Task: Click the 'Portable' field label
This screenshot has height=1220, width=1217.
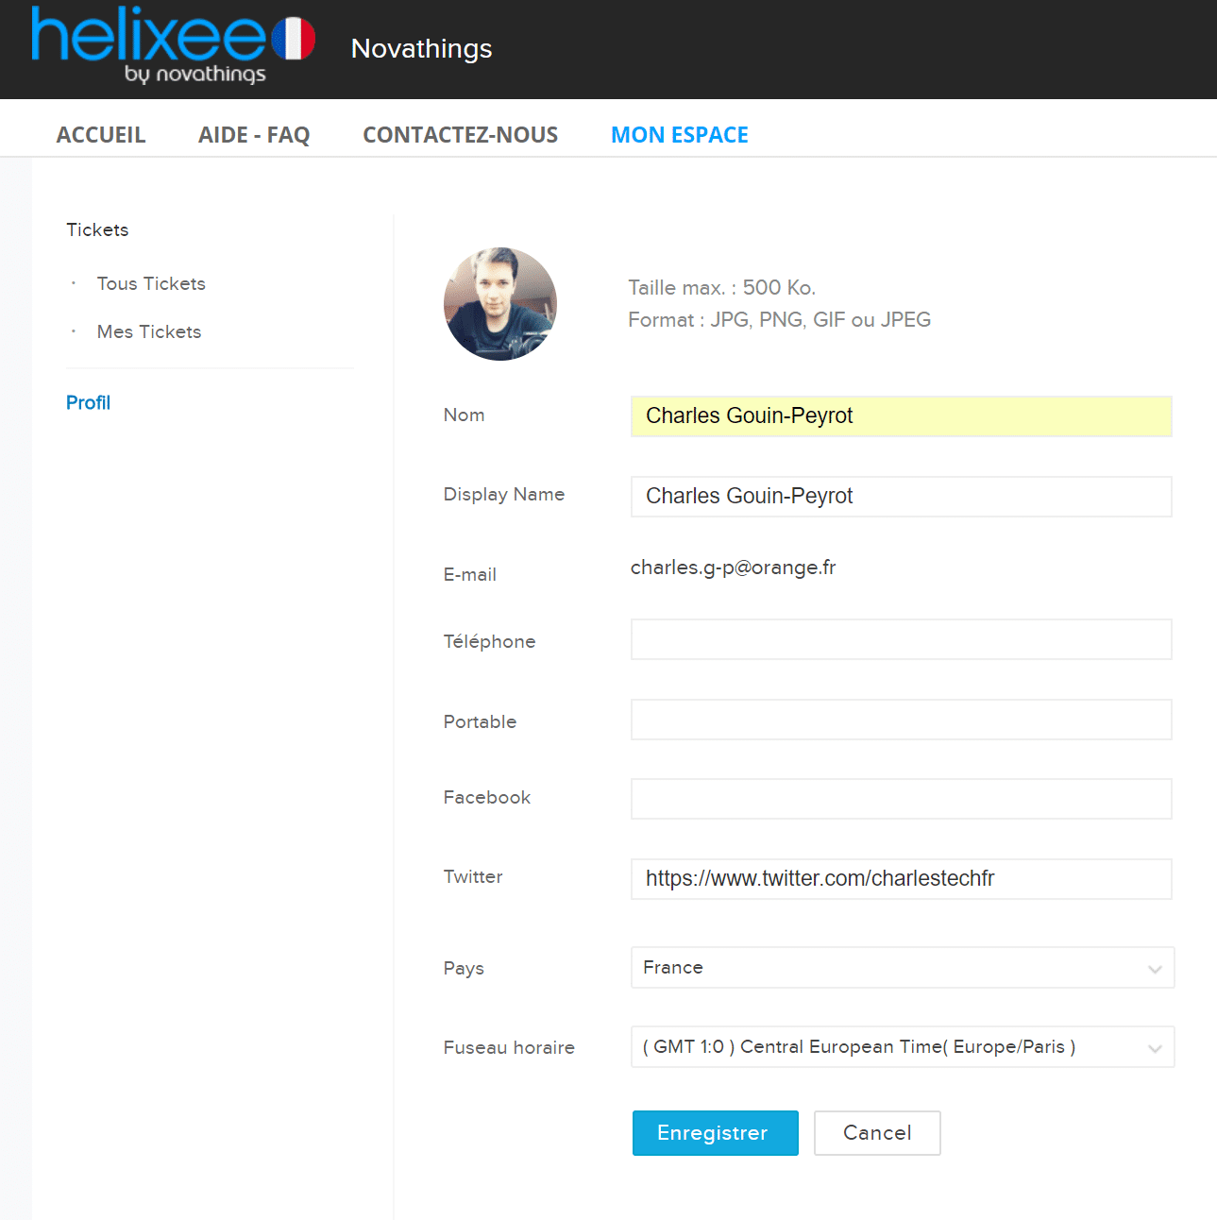Action: [x=481, y=721]
